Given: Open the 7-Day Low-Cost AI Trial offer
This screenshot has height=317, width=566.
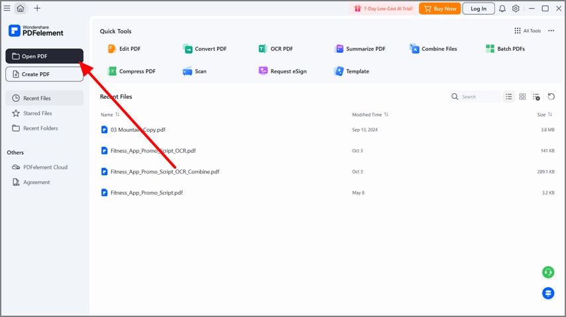Looking at the screenshot, I should [383, 9].
